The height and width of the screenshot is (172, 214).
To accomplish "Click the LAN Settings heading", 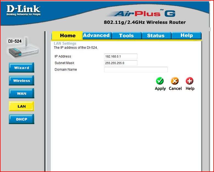I will (65, 43).
